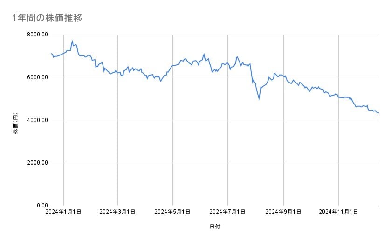Select the 2024年11月1日 date label
The width and height of the screenshot is (391, 242).
click(338, 212)
